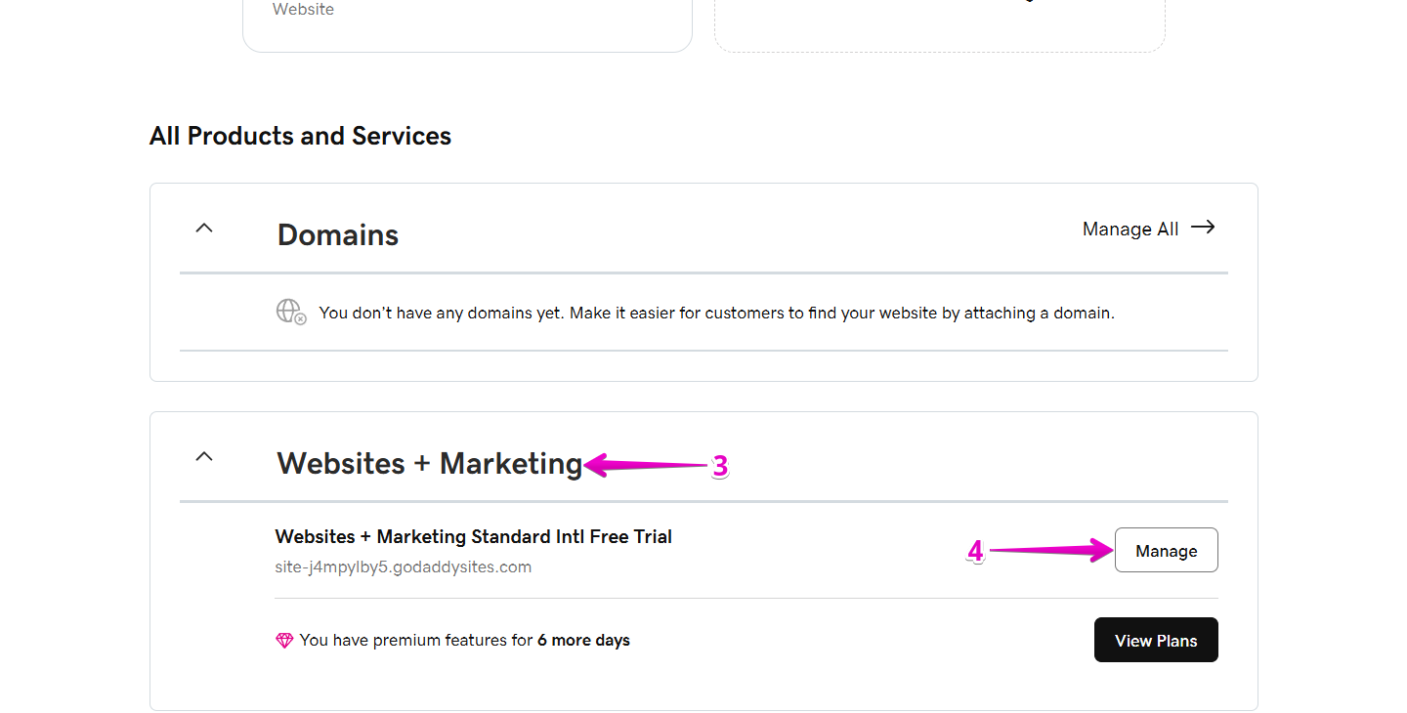Select the Websites + Marketing Standard Intl Free Trial entry
The height and width of the screenshot is (713, 1407).
click(x=473, y=536)
